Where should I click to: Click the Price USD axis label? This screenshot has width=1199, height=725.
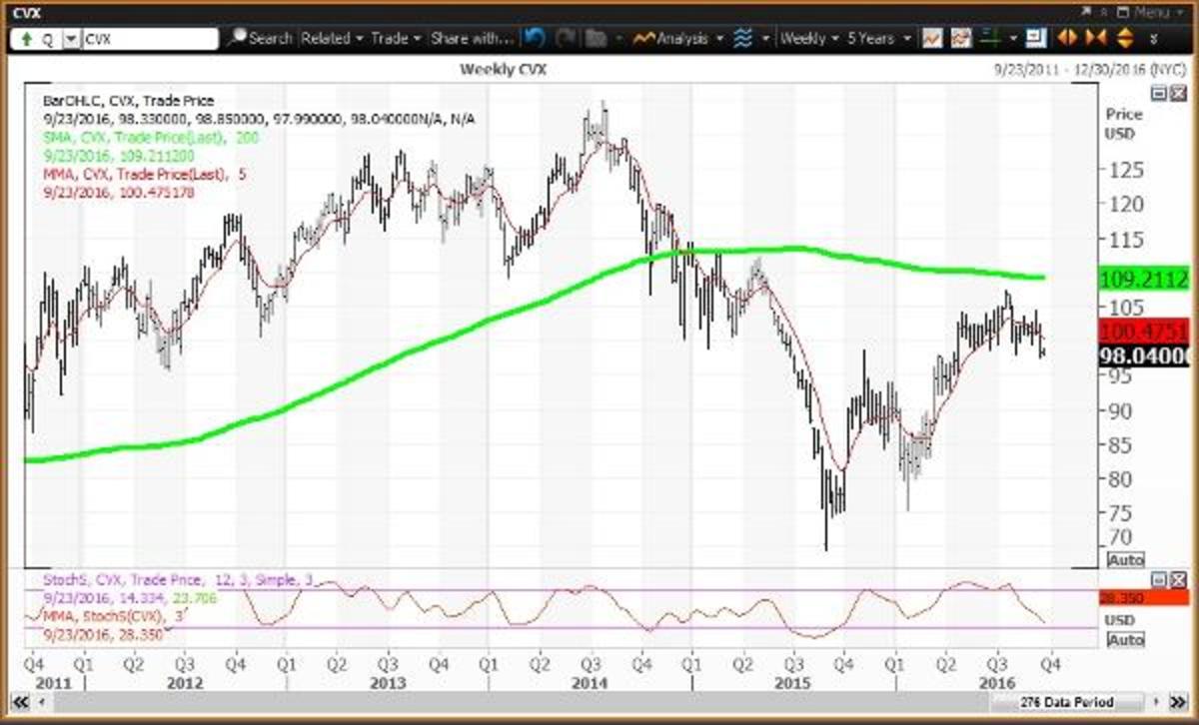pyautogui.click(x=1125, y=124)
